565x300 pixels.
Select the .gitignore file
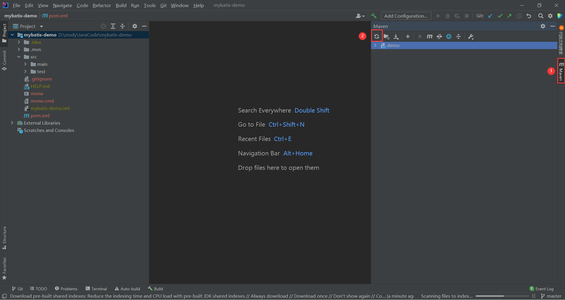pos(41,79)
